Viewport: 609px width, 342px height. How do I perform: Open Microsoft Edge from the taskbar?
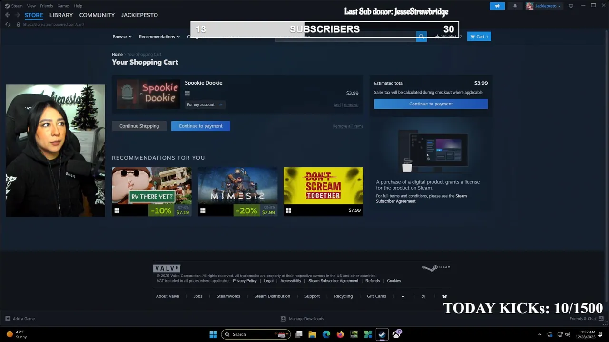pyautogui.click(x=326, y=334)
